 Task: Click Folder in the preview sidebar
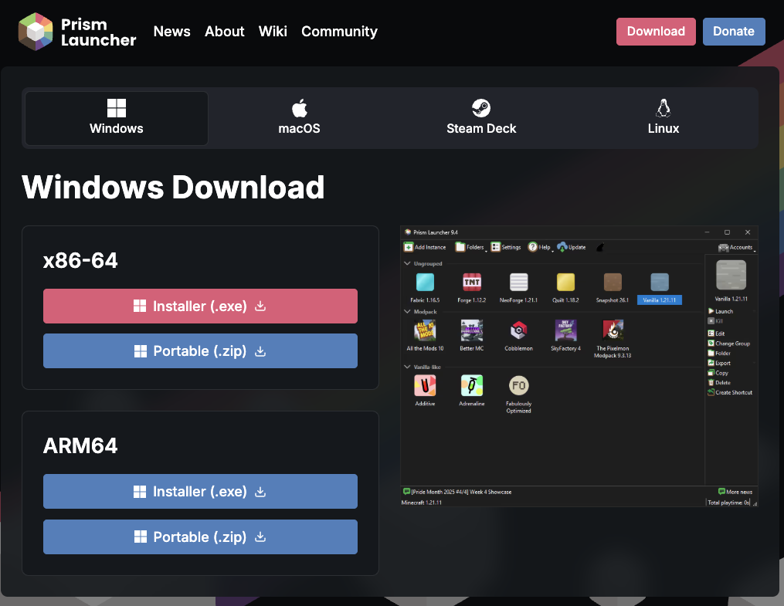click(x=719, y=353)
